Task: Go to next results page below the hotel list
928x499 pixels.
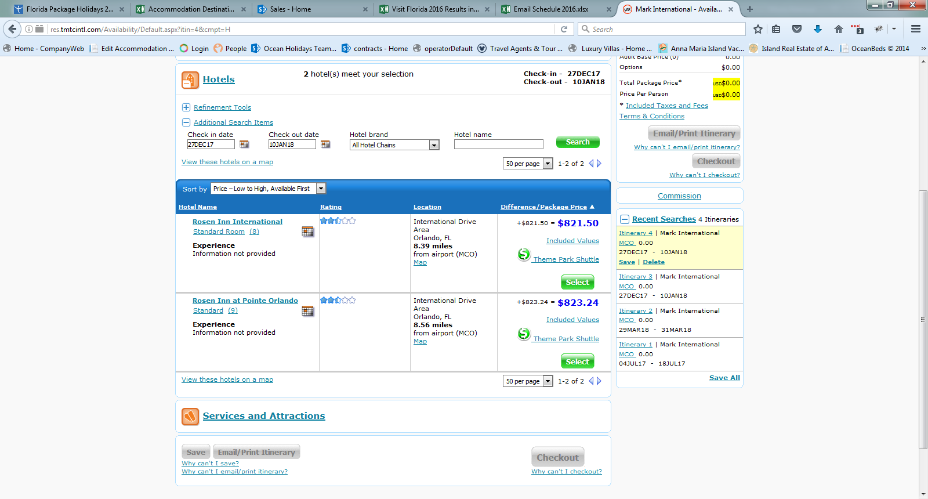Action: coord(599,381)
